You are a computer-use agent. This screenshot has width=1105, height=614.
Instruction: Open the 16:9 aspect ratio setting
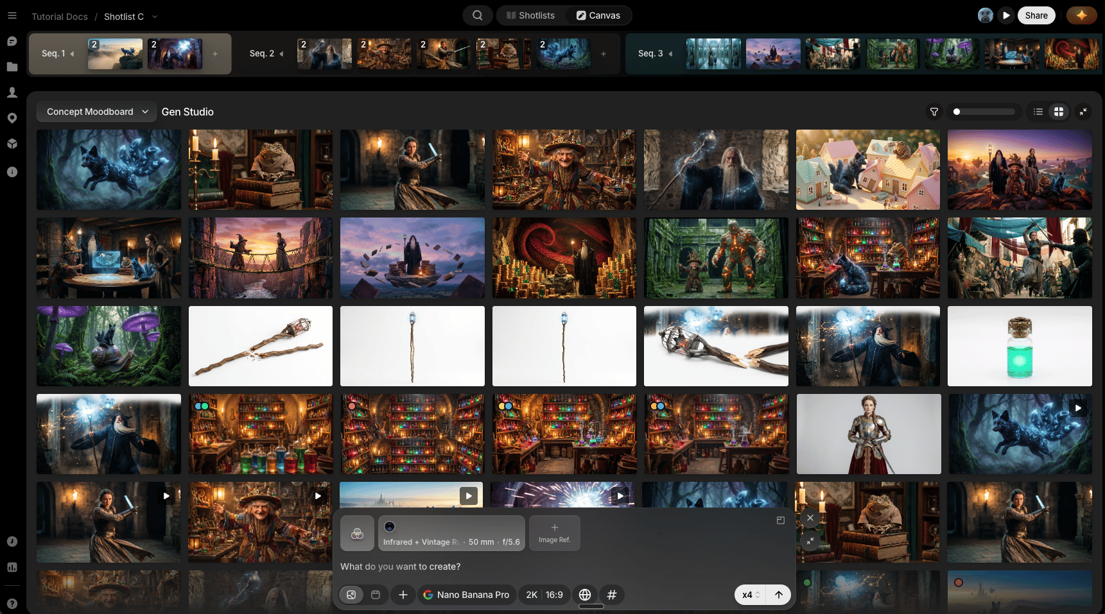click(554, 595)
